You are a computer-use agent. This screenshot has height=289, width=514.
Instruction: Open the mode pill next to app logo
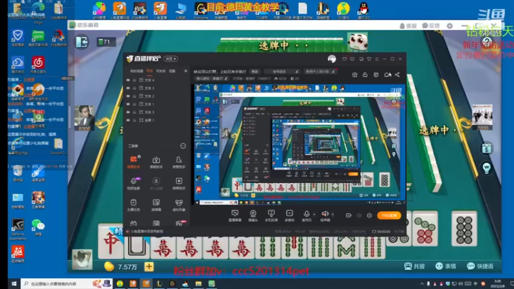[170, 58]
